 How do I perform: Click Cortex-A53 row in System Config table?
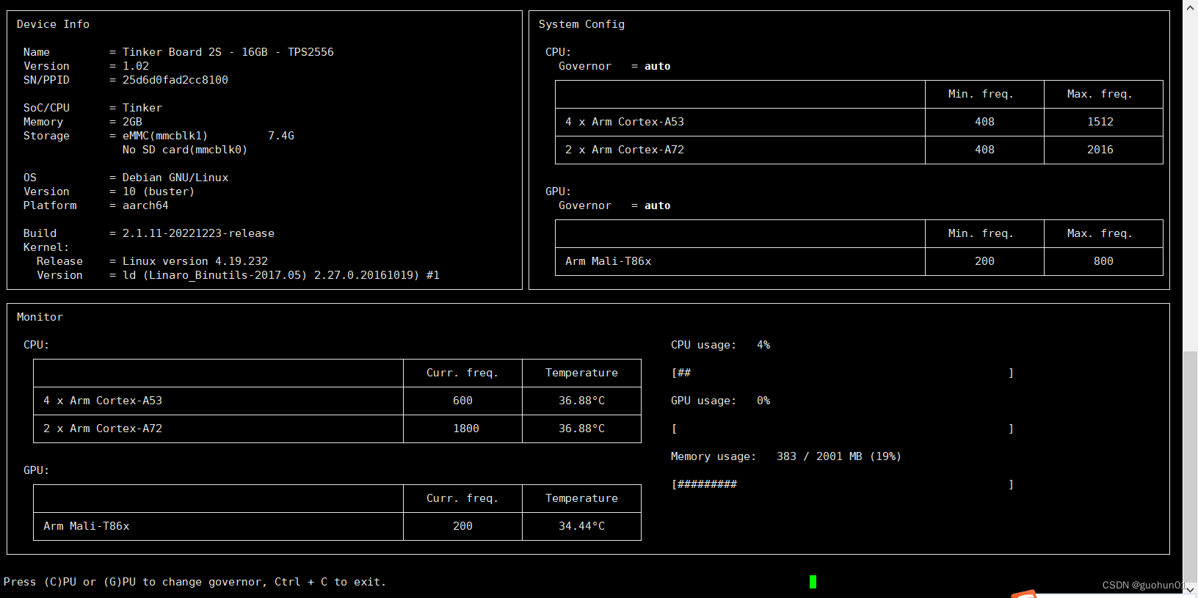[859, 122]
